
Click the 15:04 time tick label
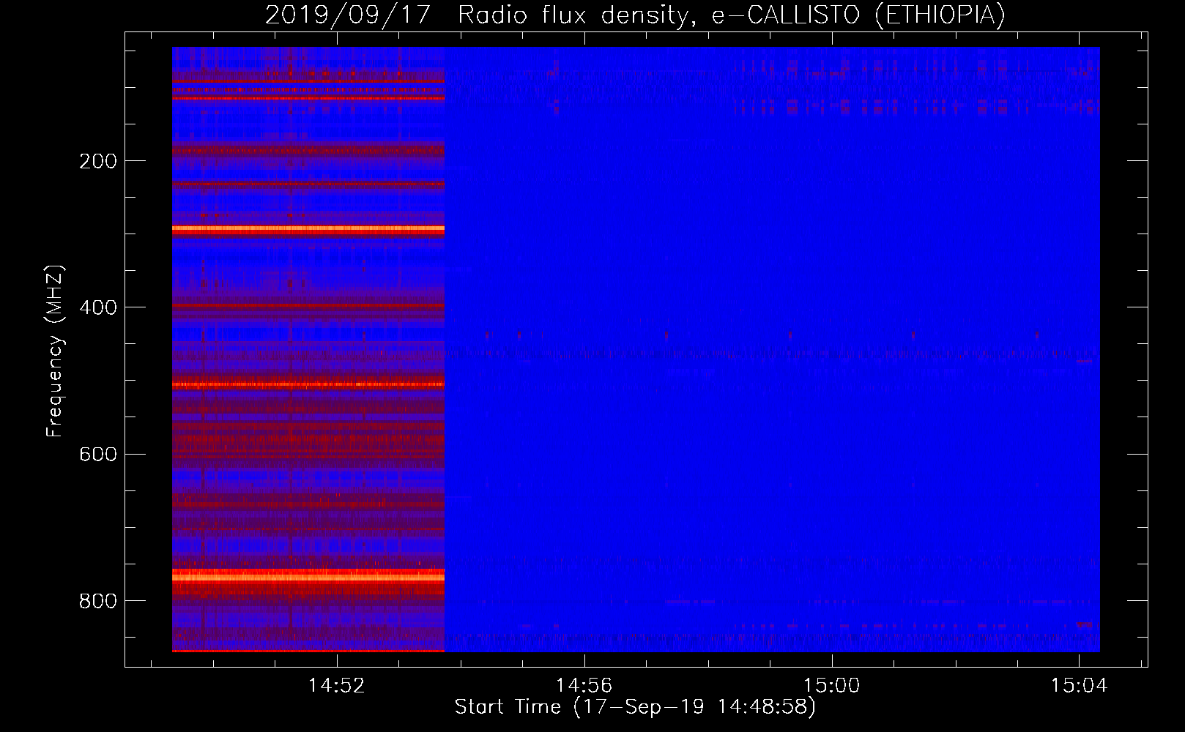(1079, 686)
